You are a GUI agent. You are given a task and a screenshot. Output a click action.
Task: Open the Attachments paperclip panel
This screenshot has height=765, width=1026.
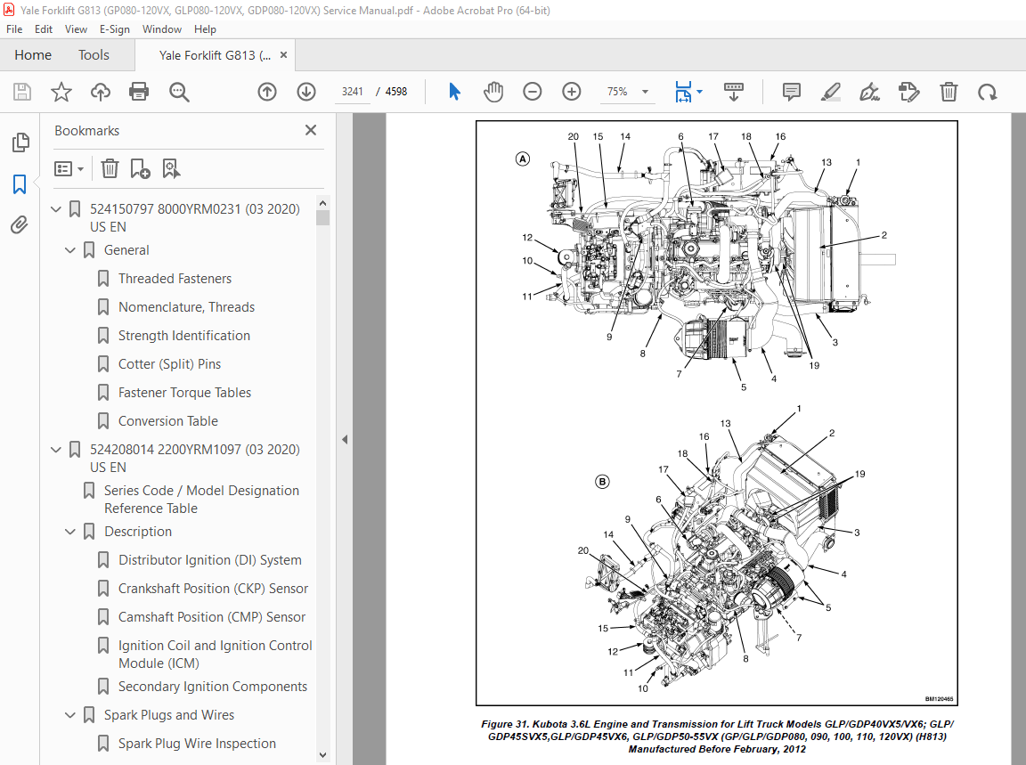(20, 225)
